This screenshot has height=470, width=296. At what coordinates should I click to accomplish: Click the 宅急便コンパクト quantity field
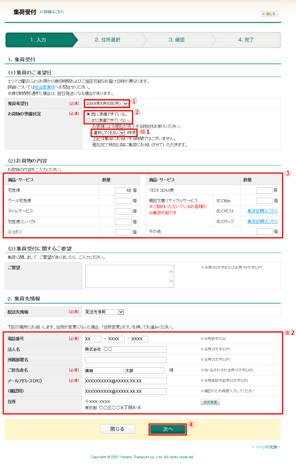[123, 222]
